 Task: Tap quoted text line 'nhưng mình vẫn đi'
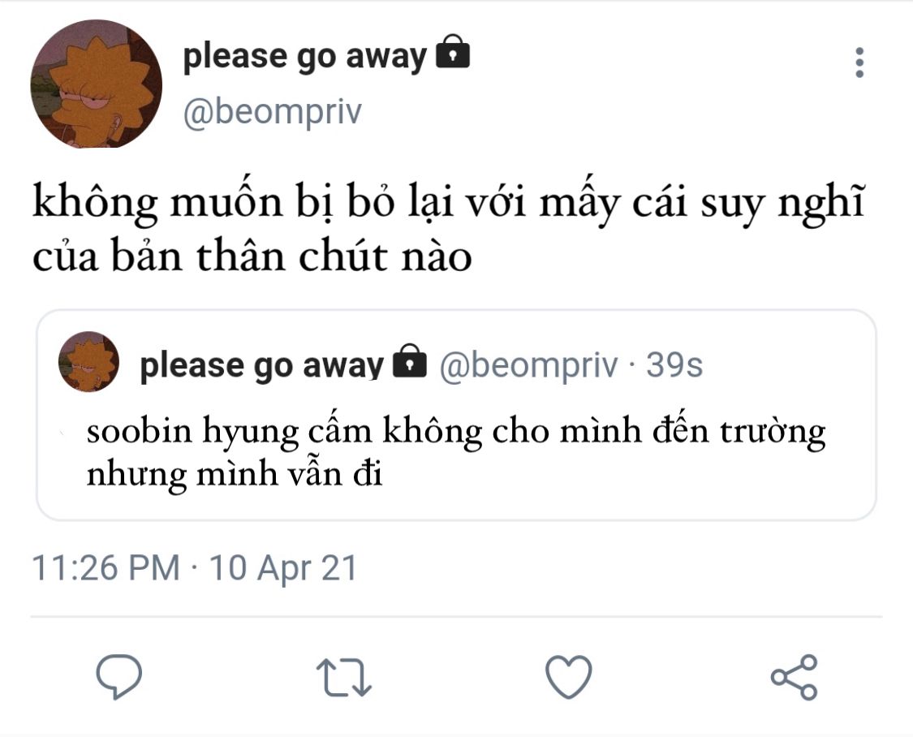(x=235, y=474)
